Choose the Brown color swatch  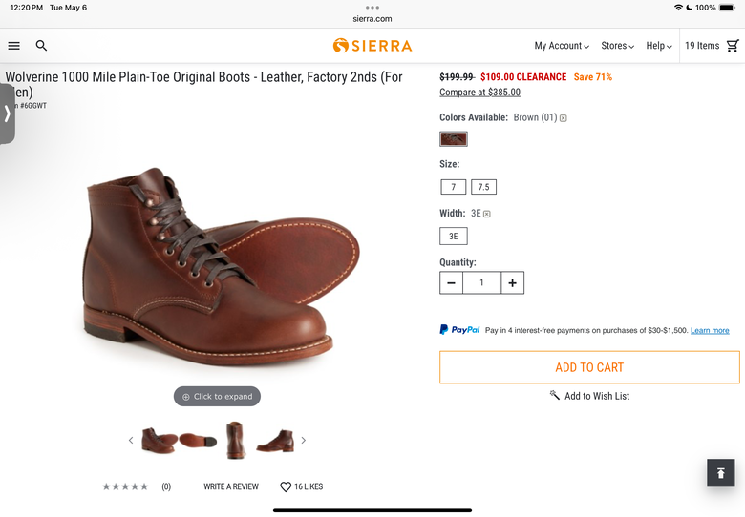[x=454, y=139]
